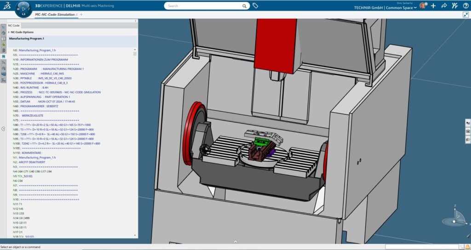Viewport: 471px width, 250px height.
Task: Click the minimize view arrows icon at top right
Action: pos(465,15)
